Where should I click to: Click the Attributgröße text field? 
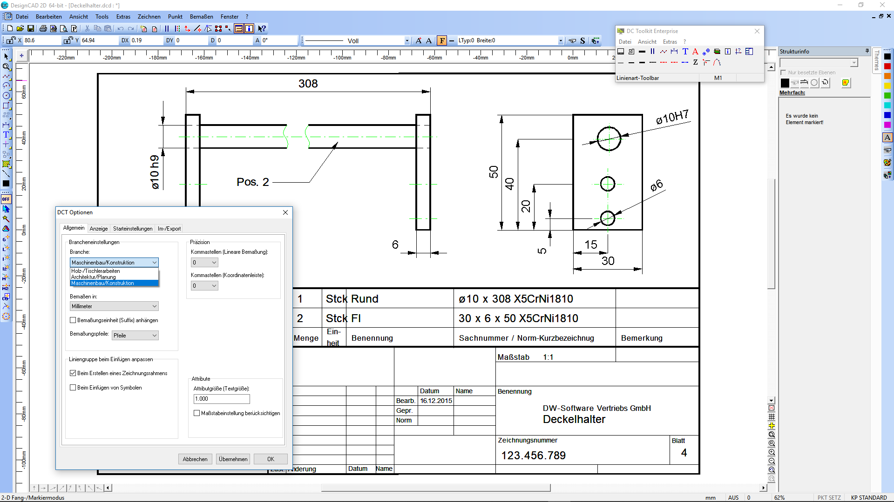pyautogui.click(x=222, y=399)
